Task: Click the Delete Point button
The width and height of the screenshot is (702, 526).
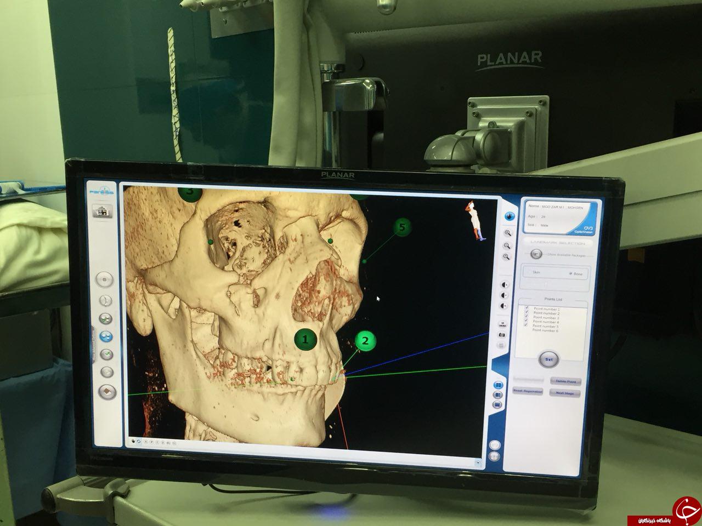Action: (x=565, y=381)
